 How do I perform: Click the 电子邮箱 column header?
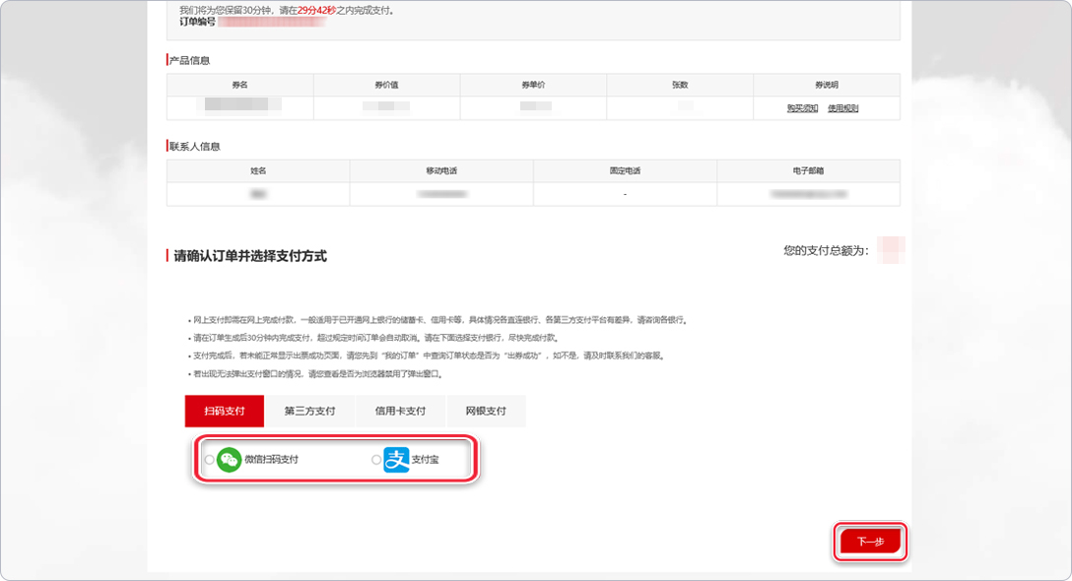click(x=808, y=170)
